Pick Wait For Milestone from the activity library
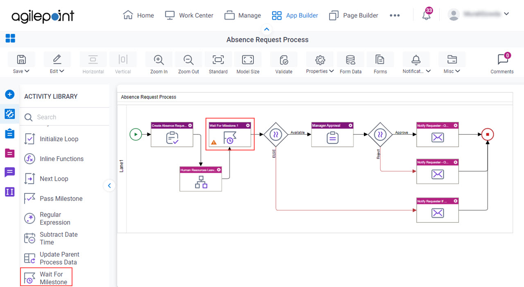 pos(46,278)
